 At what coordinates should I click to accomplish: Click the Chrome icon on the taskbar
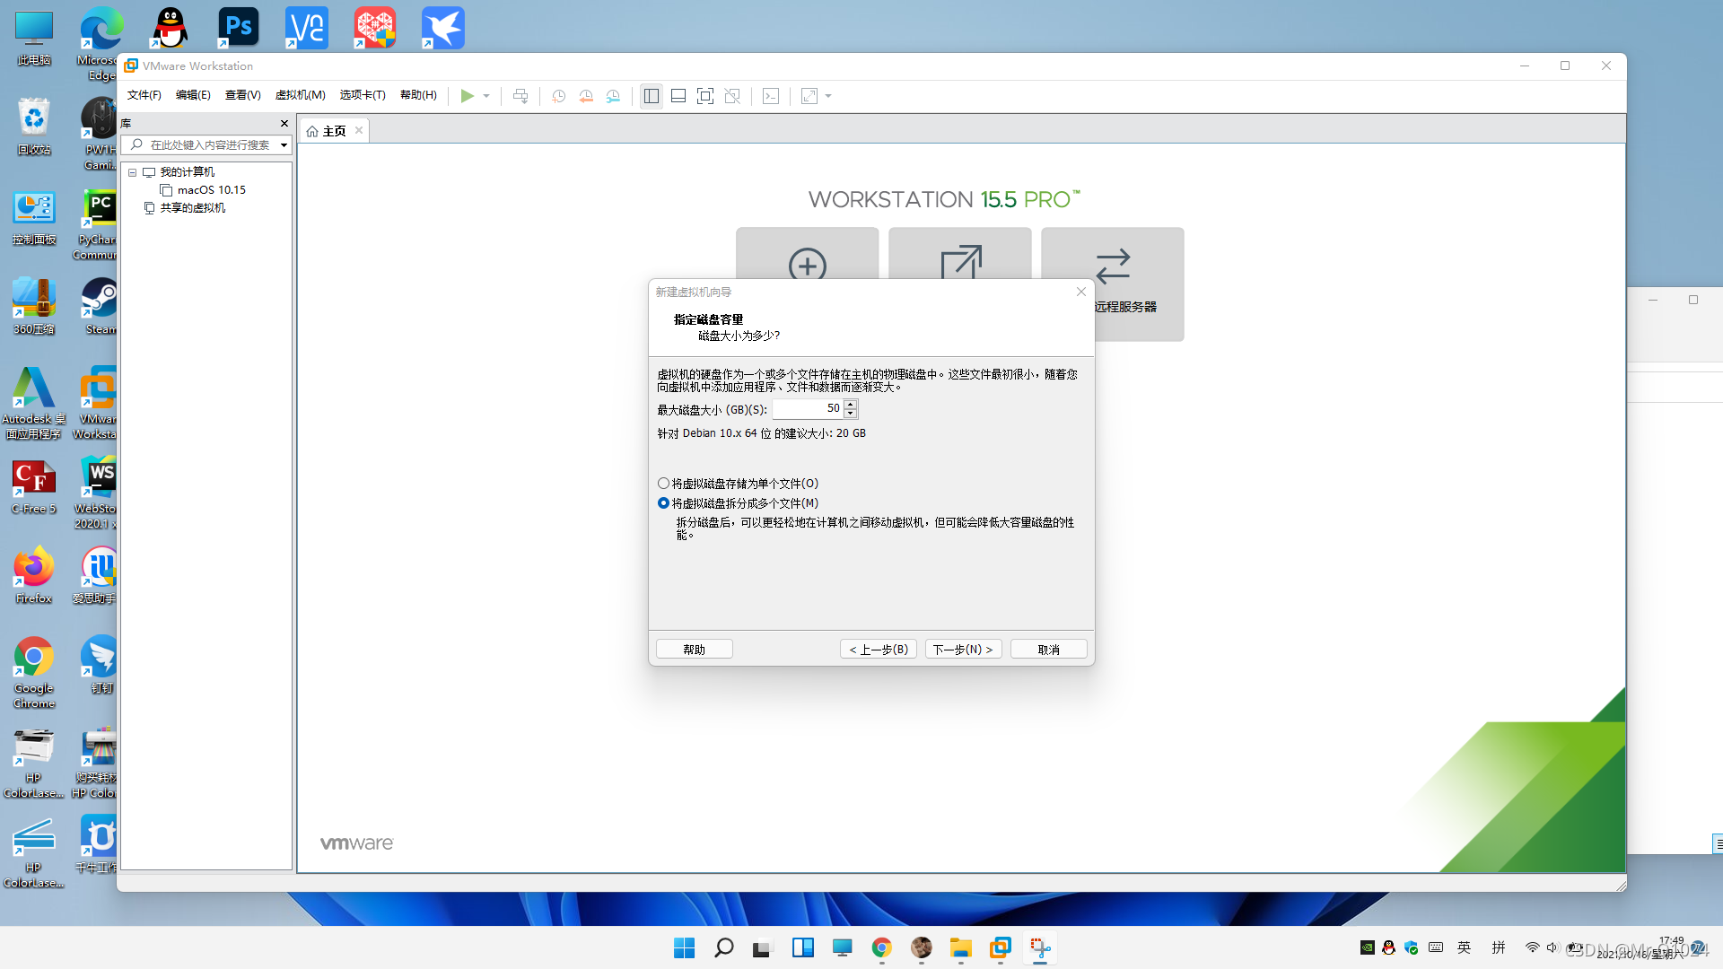[x=881, y=948]
